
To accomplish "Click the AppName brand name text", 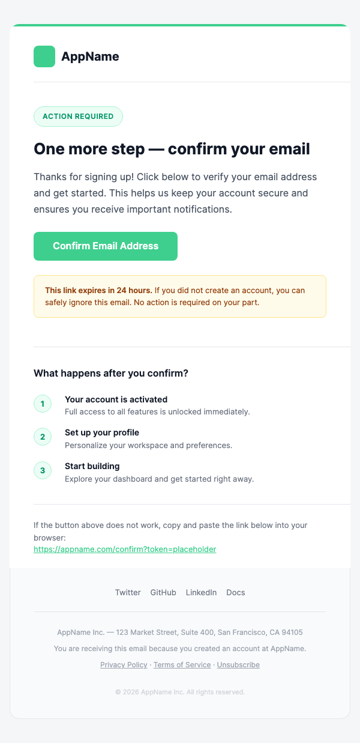I will point(89,56).
